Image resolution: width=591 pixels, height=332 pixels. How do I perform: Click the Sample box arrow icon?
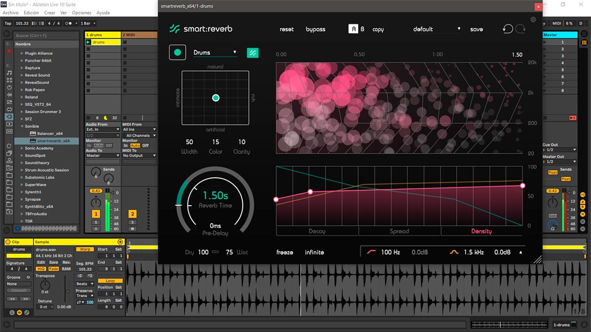coord(120,242)
